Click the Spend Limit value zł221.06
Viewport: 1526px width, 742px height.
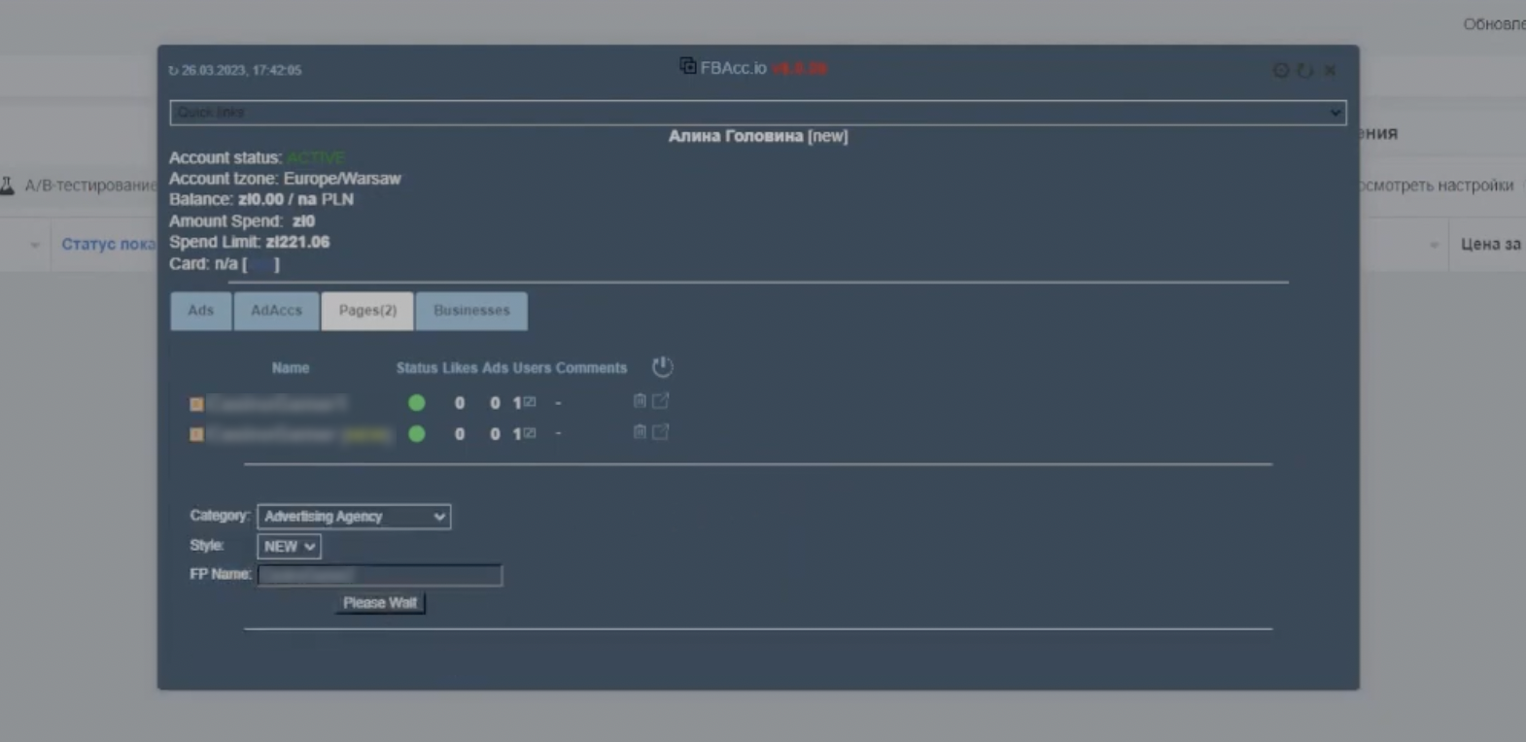pos(297,242)
